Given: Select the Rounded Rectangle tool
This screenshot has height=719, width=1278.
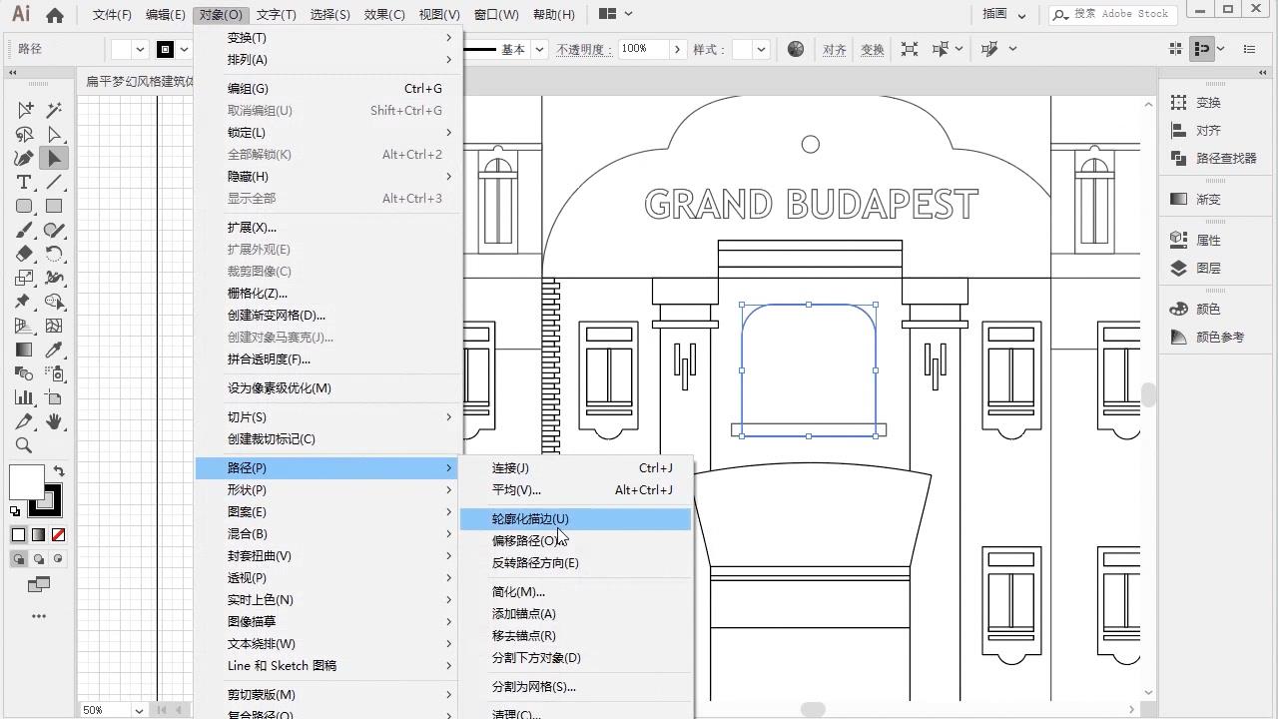Looking at the screenshot, I should click(x=24, y=206).
